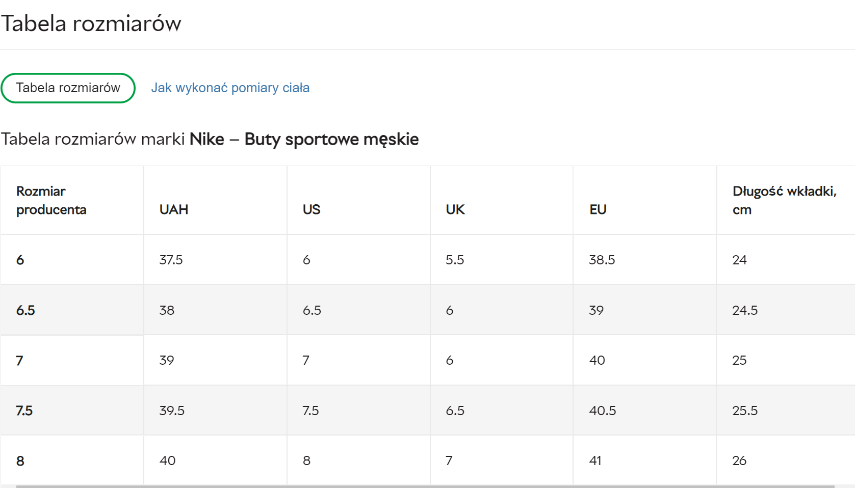Select the UAH value 39.5 cell
Image resolution: width=855 pixels, height=488 pixels.
point(172,411)
